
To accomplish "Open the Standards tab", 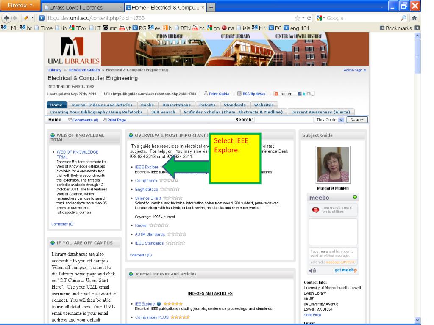I will (235, 105).
